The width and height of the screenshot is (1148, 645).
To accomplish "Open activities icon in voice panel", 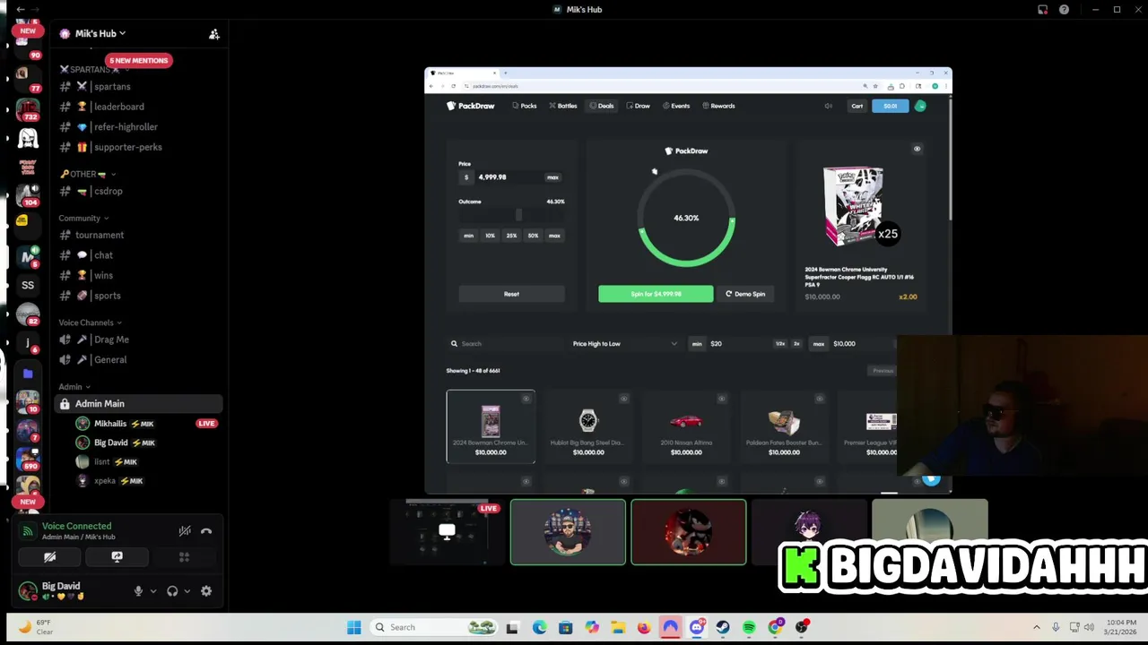I will (x=184, y=556).
